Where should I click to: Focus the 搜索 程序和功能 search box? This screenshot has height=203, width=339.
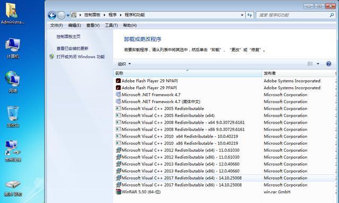pos(296,15)
